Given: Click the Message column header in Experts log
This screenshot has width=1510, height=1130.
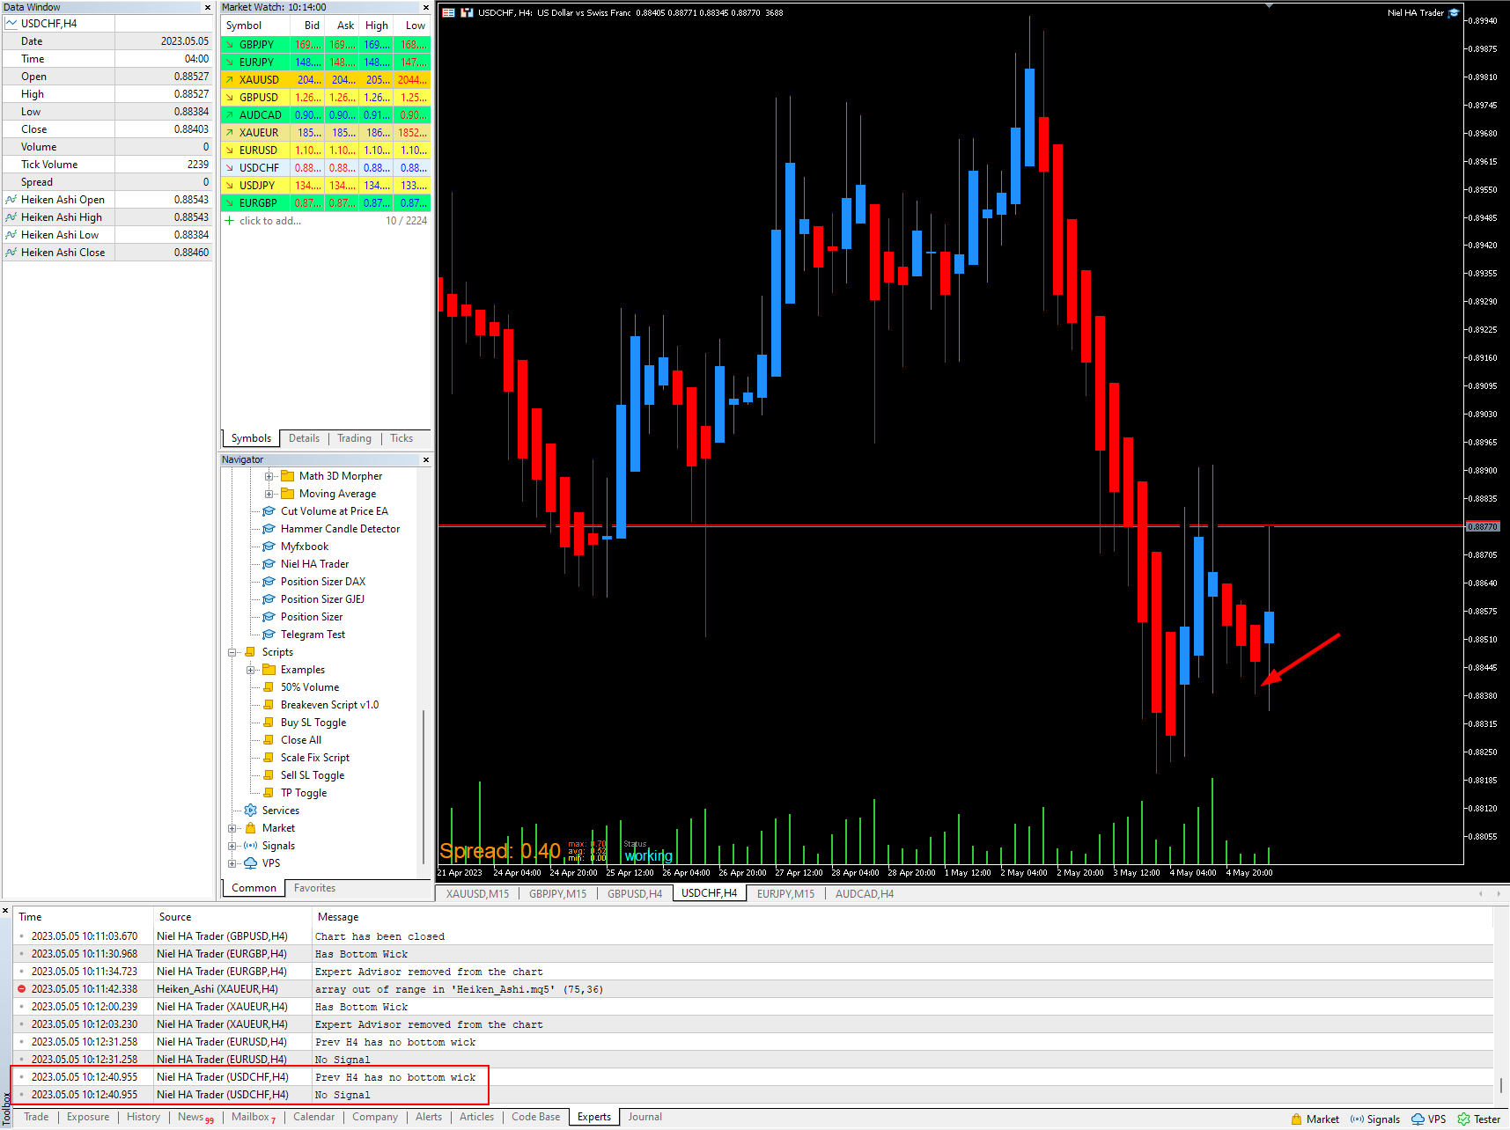Looking at the screenshot, I should click(338, 917).
